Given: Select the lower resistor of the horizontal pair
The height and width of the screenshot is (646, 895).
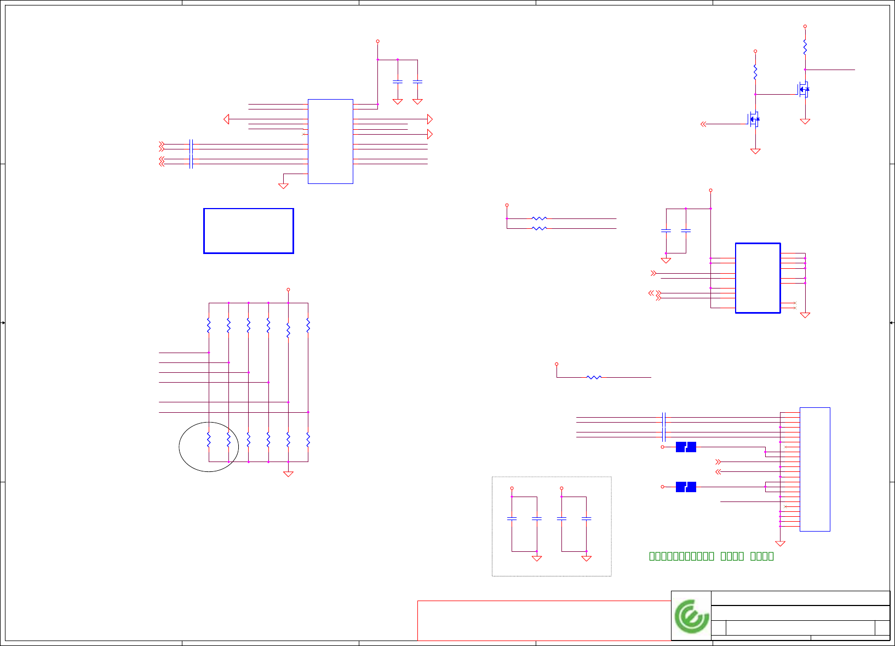Looking at the screenshot, I should 539,228.
